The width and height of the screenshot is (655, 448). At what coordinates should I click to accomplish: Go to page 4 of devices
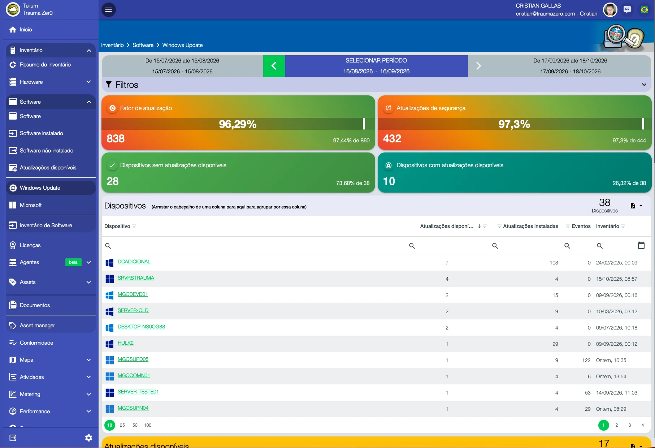point(643,425)
